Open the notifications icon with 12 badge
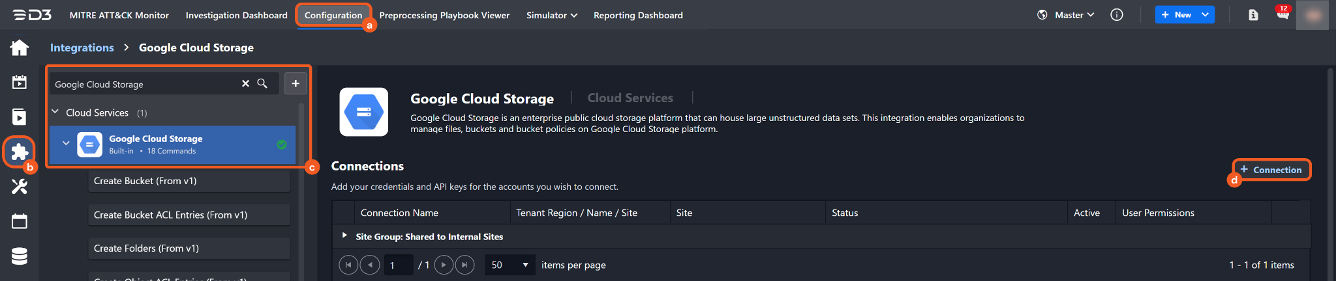The height and width of the screenshot is (281, 1336). point(1283,15)
